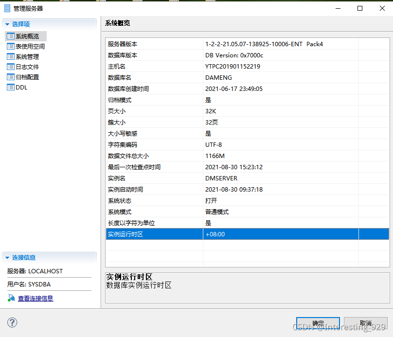Collapse the 连接信息 section
The width and height of the screenshot is (393, 337).
tap(7, 259)
